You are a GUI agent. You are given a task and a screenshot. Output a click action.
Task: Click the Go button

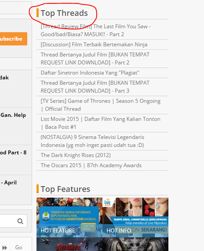click(x=18, y=247)
